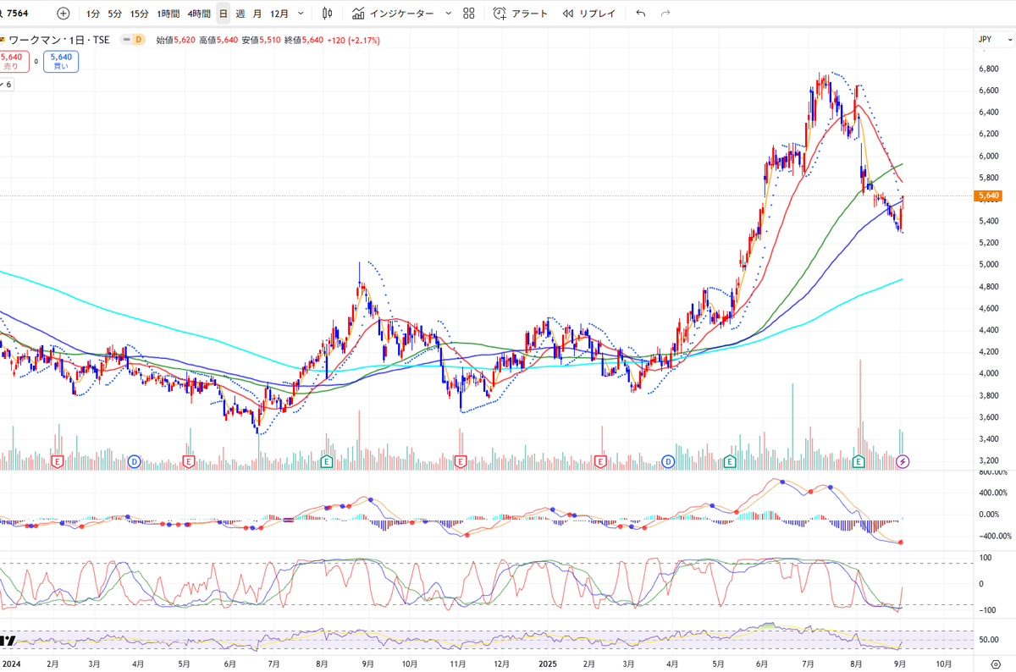The image size is (1016, 672).
Task: Click the 終値5,640 close value in legend
Action: point(304,40)
